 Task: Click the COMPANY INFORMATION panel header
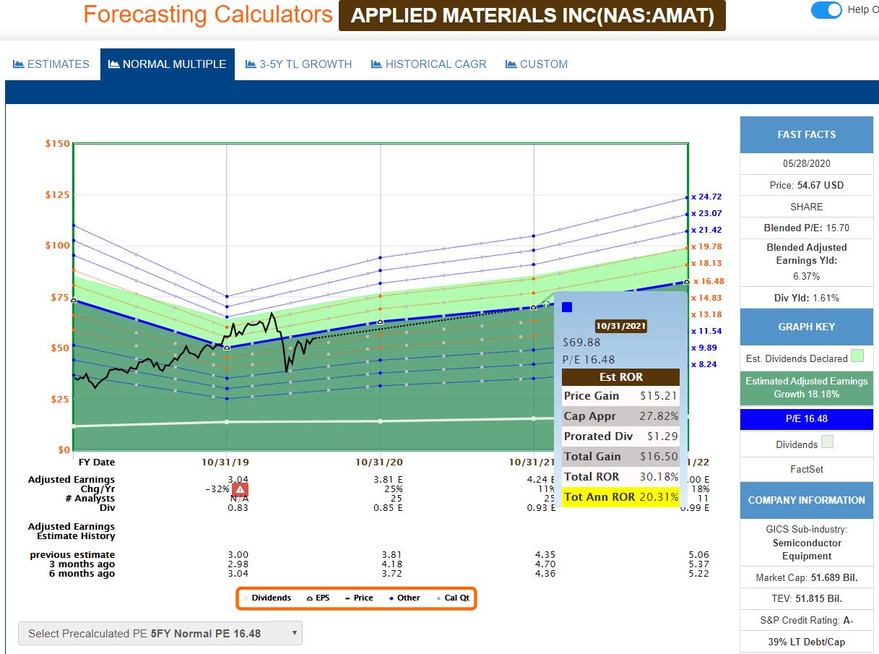(807, 500)
